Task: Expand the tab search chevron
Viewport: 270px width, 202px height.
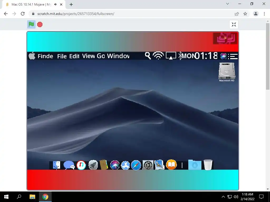Action: tap(228, 4)
